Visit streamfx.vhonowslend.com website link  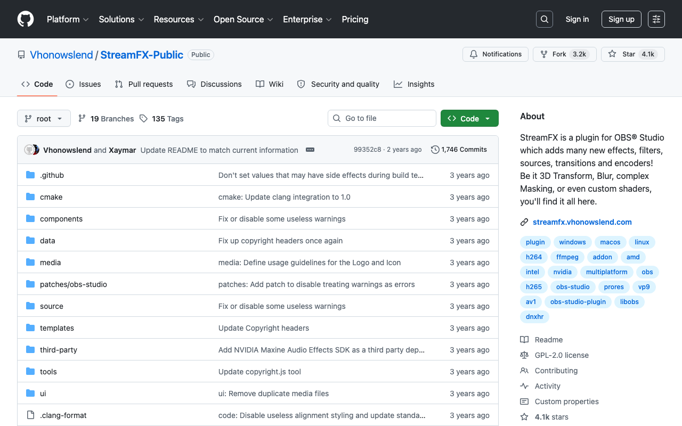click(582, 222)
